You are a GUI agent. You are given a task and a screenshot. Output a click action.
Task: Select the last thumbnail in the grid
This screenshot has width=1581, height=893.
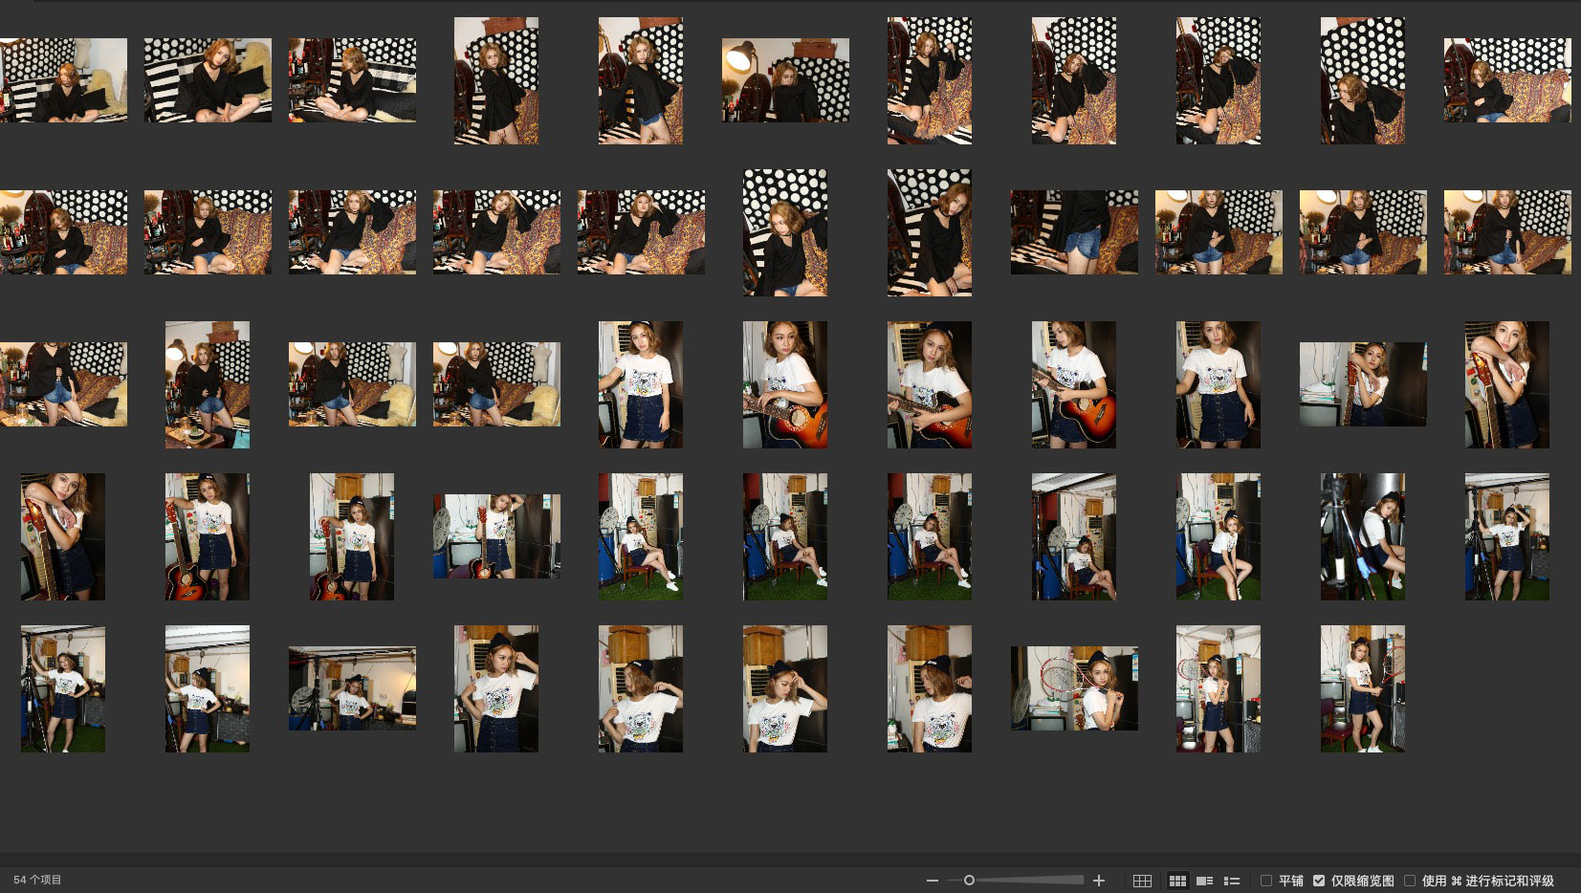point(1362,688)
